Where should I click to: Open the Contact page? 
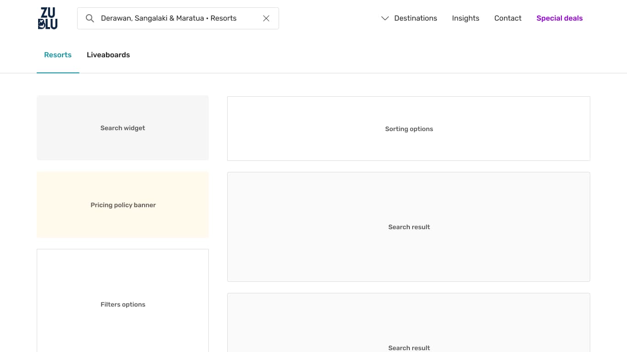[x=508, y=18]
